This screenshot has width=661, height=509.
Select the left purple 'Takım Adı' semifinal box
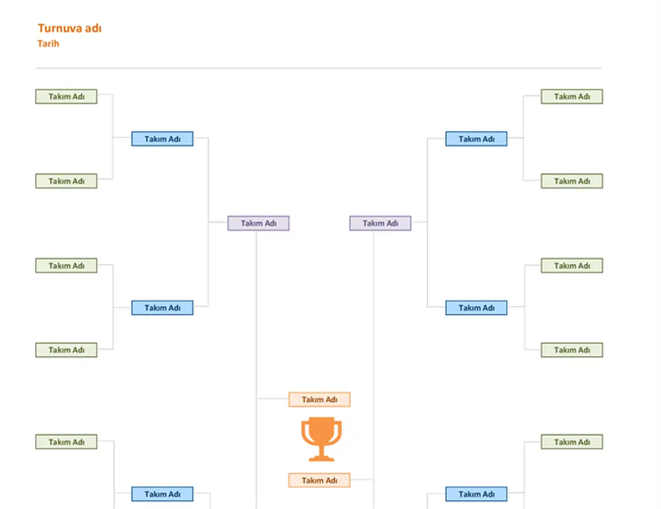pos(259,223)
